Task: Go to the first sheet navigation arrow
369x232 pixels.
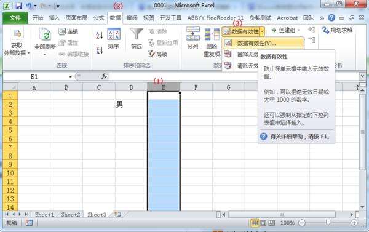Action: coord(7,214)
